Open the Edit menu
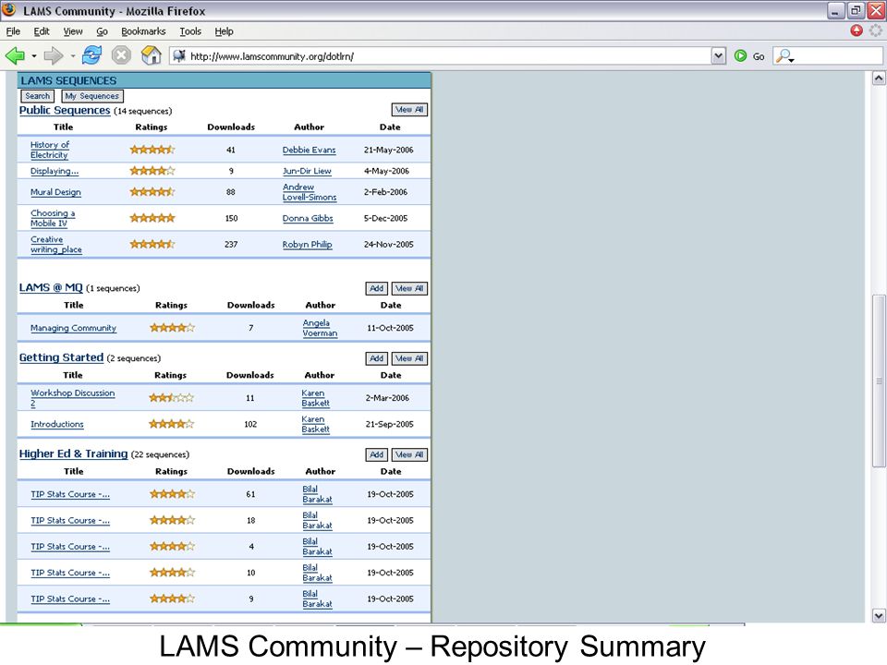Viewport: 887px width, 665px height. tap(42, 31)
